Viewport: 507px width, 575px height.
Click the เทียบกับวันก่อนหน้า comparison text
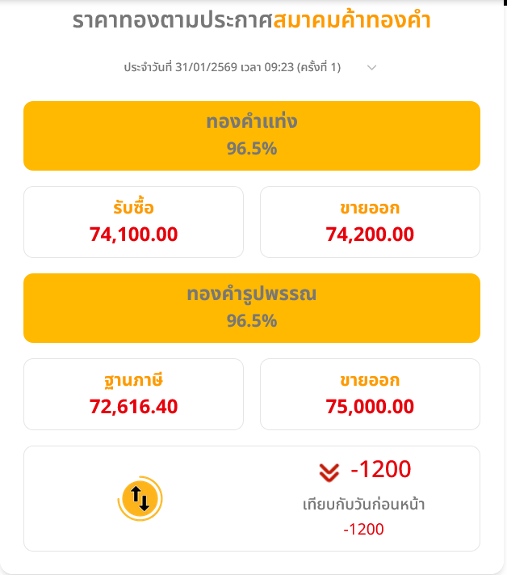[x=363, y=505]
